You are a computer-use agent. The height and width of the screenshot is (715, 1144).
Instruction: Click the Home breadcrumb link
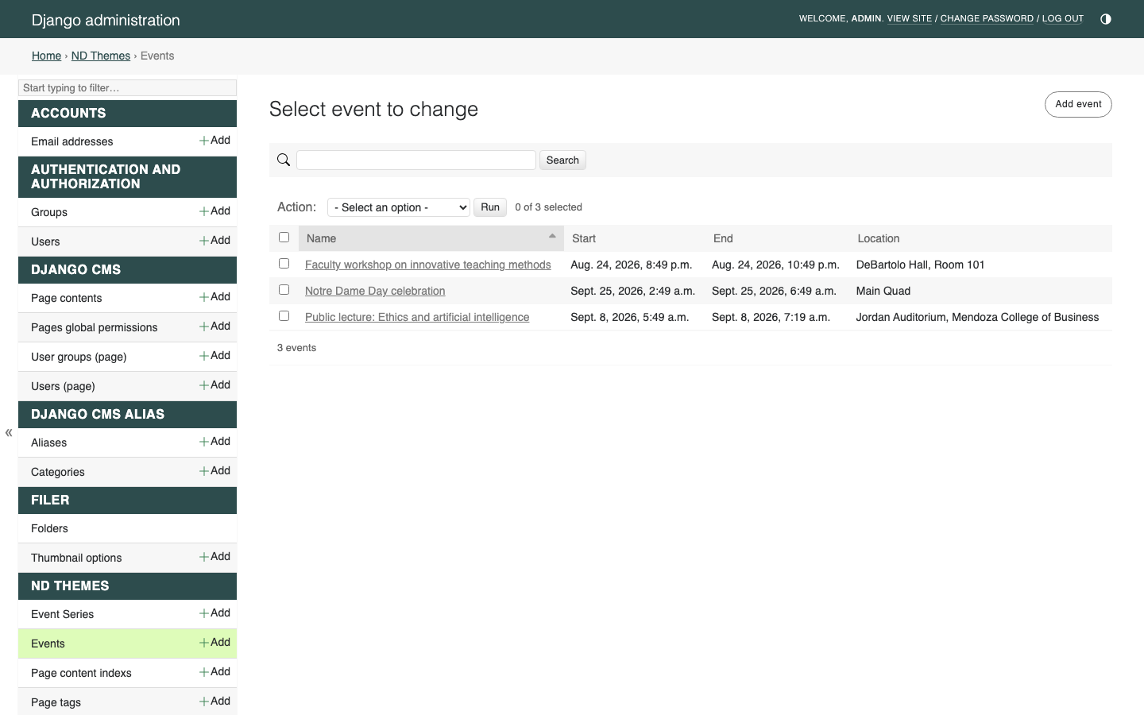[x=46, y=56]
